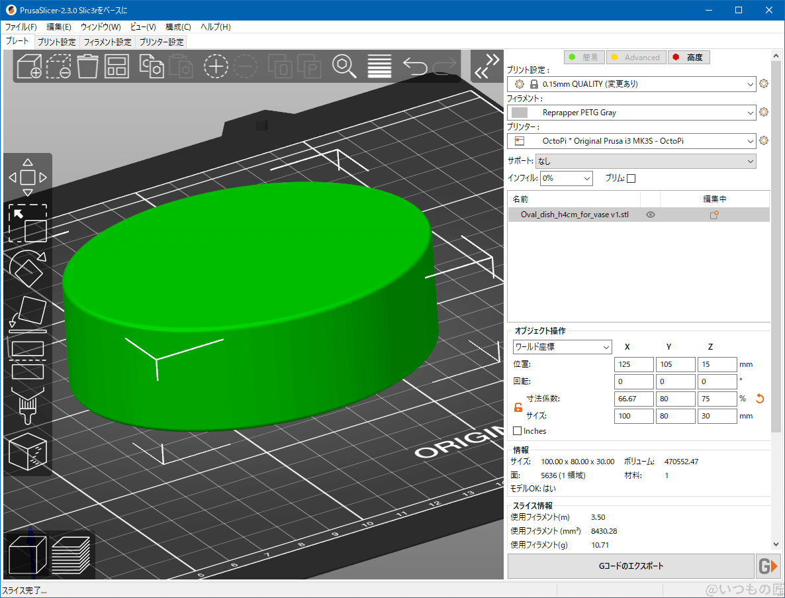
Task: Open the ファイル menu
Action: pos(19,26)
